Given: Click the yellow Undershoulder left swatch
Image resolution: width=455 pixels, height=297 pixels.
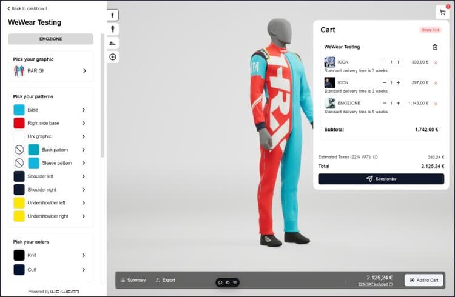Looking at the screenshot, I should [x=19, y=202].
